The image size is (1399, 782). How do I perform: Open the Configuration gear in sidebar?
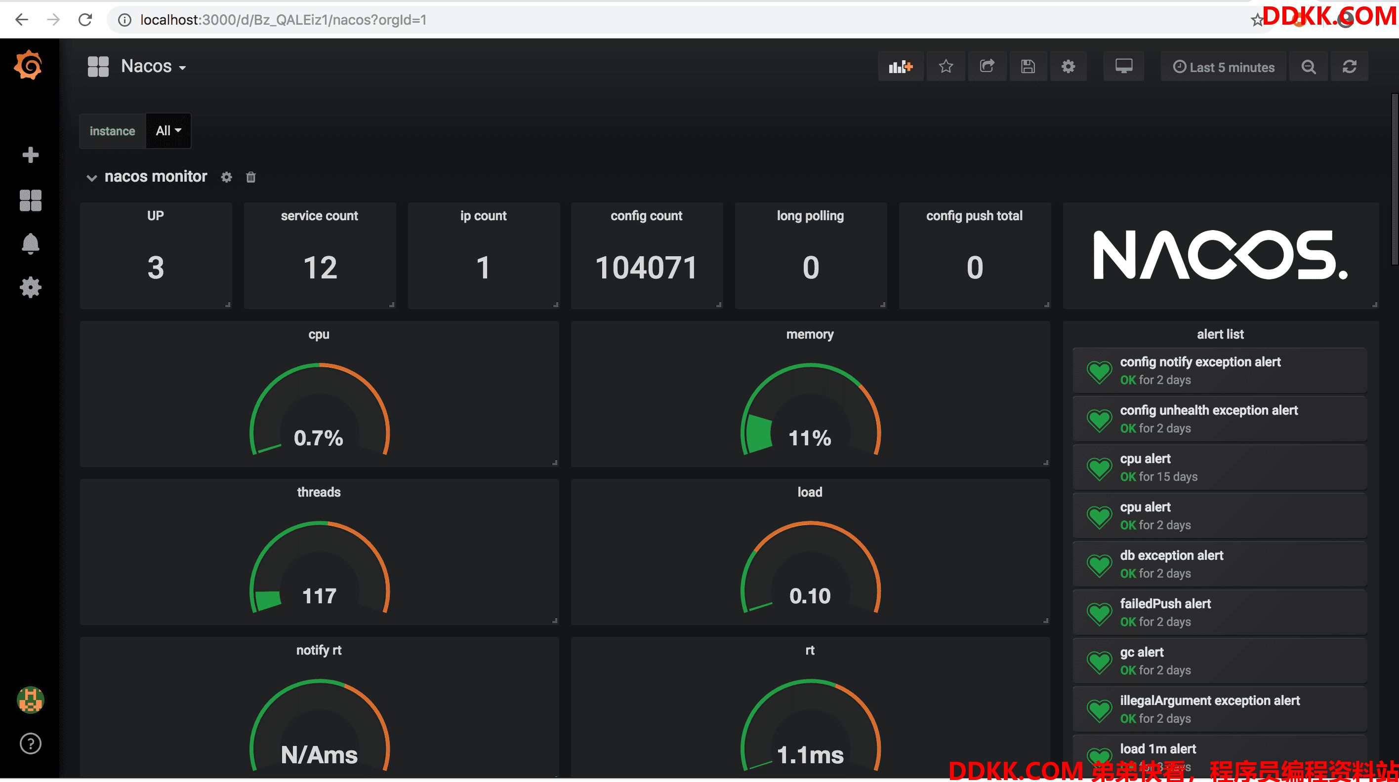coord(31,287)
